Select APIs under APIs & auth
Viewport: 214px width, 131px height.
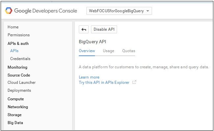14,51
